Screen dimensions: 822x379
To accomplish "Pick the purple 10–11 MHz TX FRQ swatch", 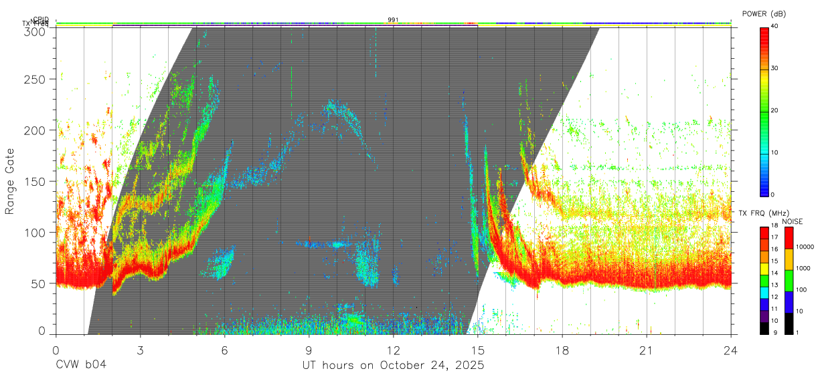I will (765, 317).
